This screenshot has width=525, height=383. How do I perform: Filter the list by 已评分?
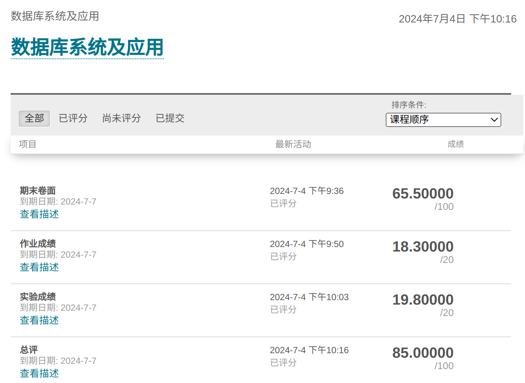(73, 118)
